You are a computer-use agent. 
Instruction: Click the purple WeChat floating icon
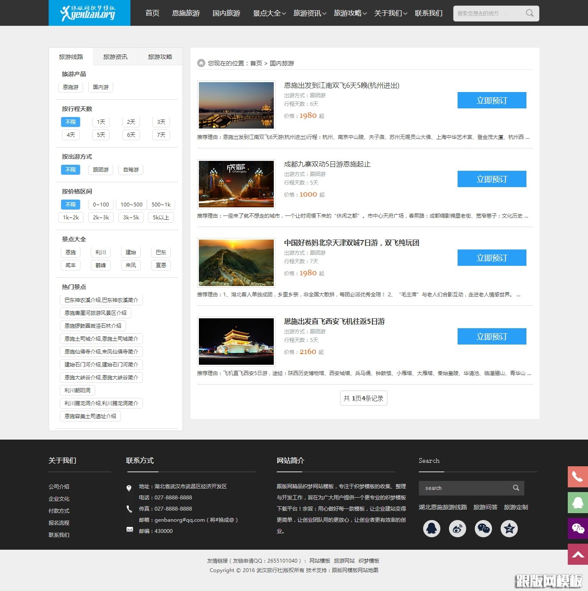[x=578, y=528]
